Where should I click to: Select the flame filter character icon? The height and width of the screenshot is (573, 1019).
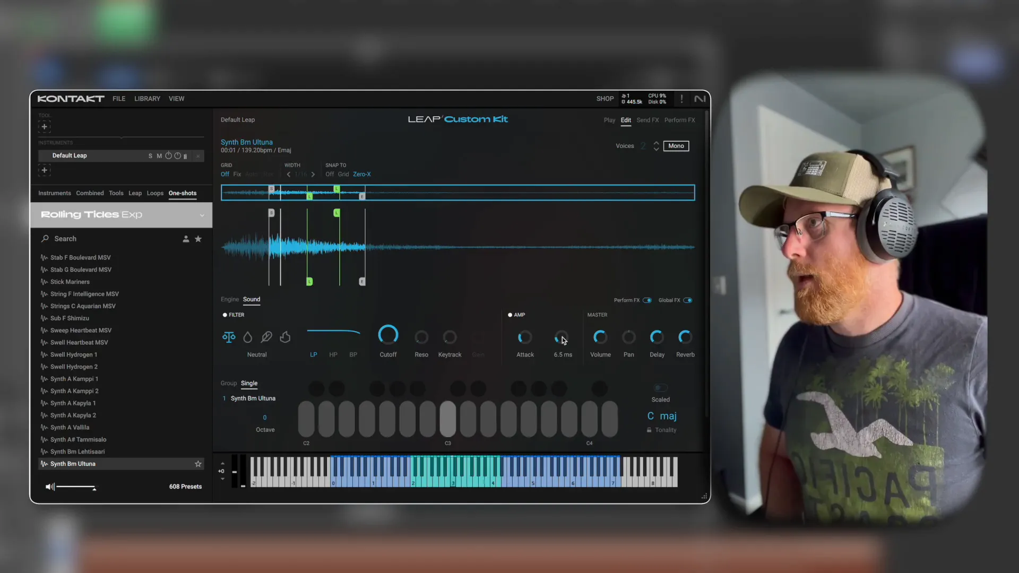click(285, 337)
